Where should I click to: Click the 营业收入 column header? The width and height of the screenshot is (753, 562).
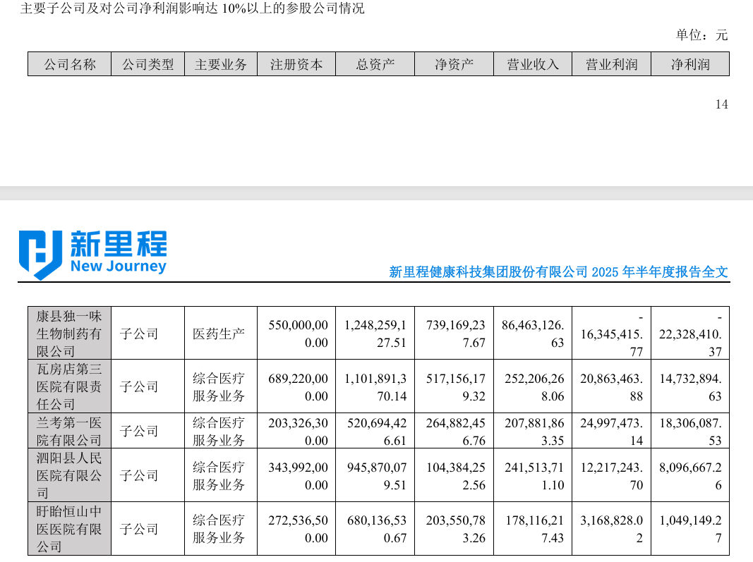pos(533,64)
